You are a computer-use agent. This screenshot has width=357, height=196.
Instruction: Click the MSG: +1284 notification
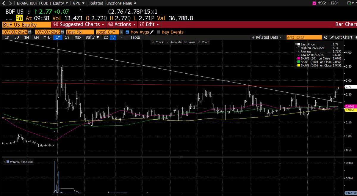click(328, 3)
